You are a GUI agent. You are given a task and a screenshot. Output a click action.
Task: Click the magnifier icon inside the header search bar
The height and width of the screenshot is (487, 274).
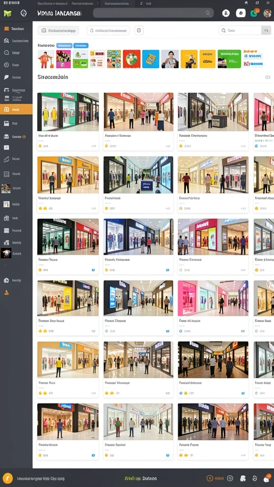pos(208,13)
